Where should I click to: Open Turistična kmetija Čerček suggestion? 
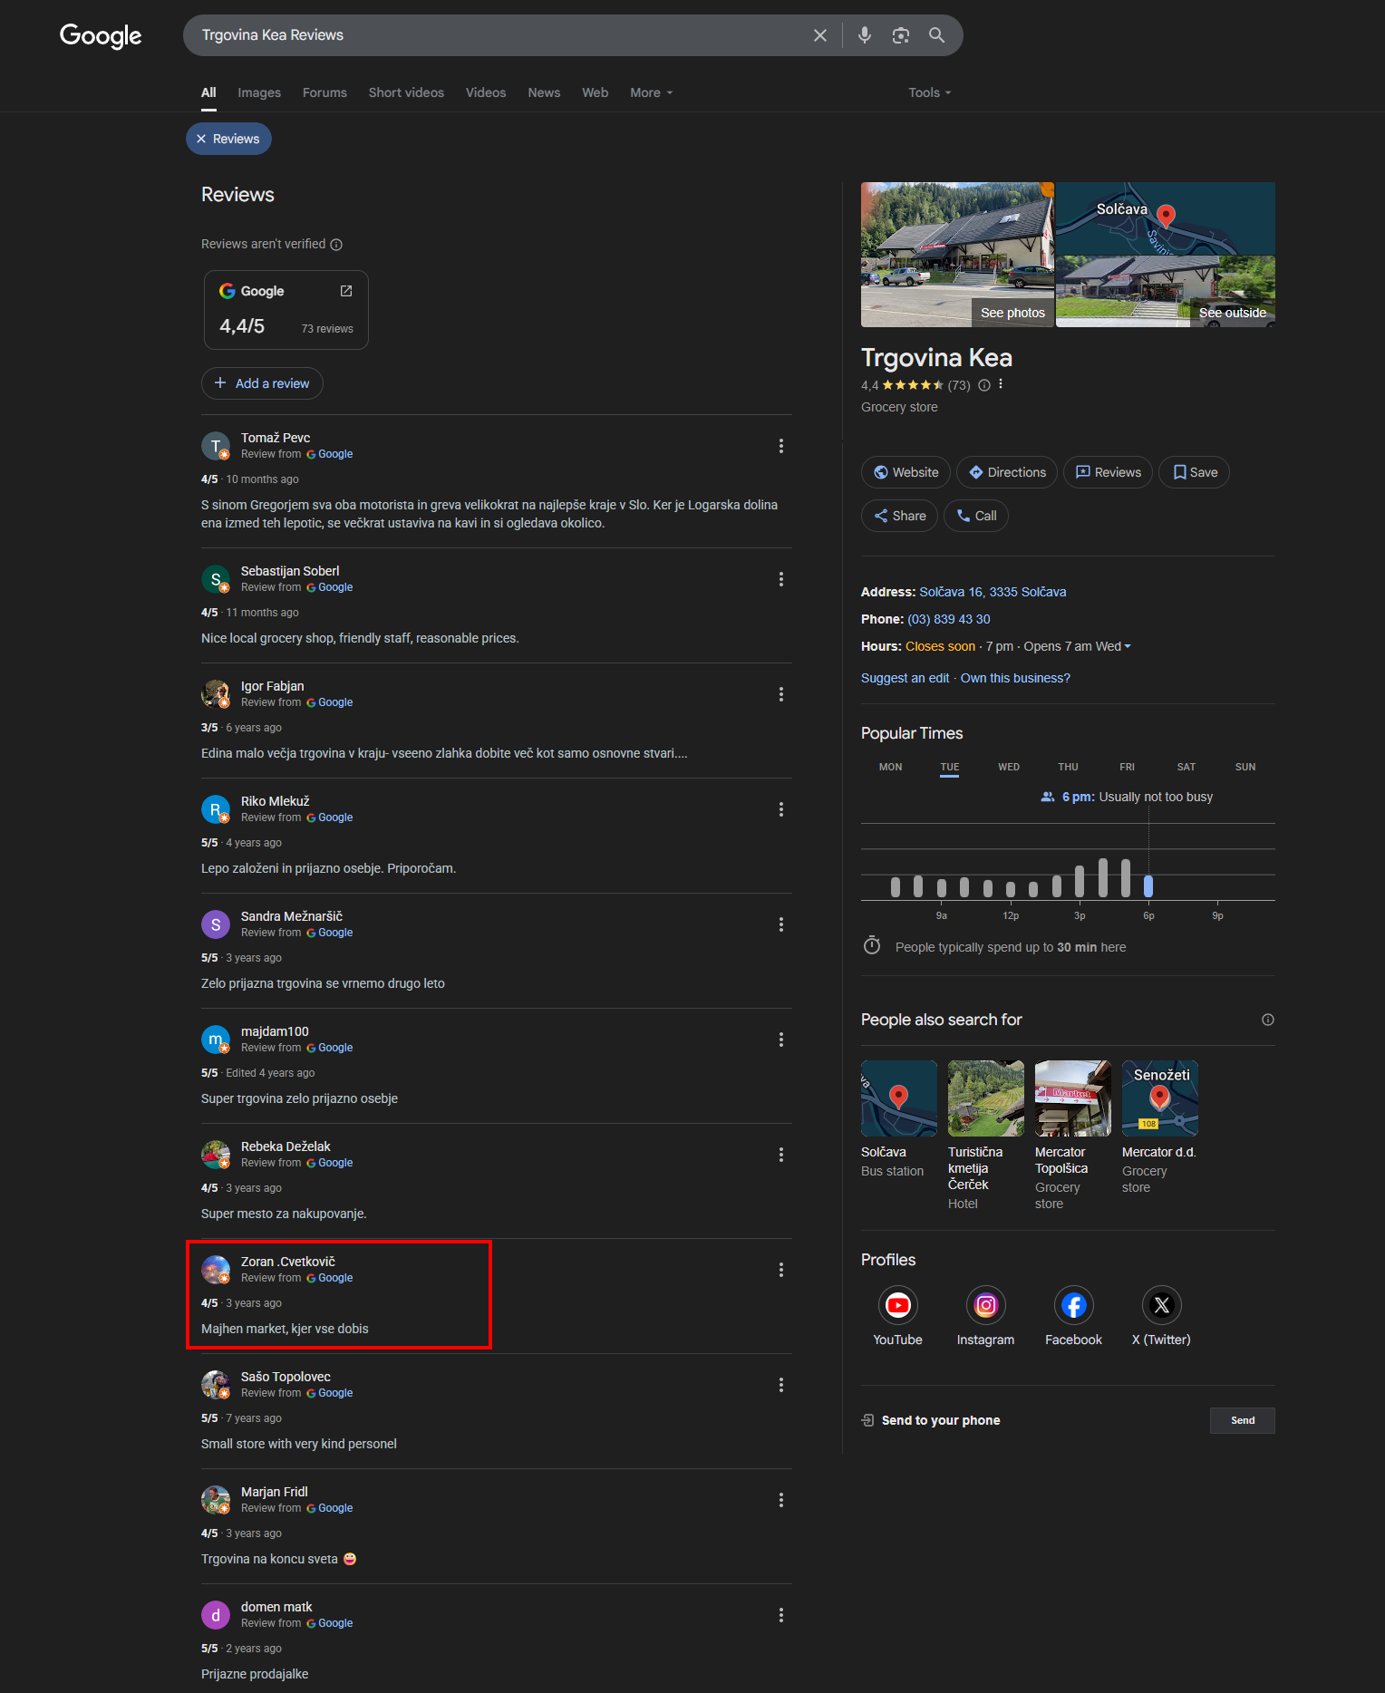click(x=986, y=1135)
